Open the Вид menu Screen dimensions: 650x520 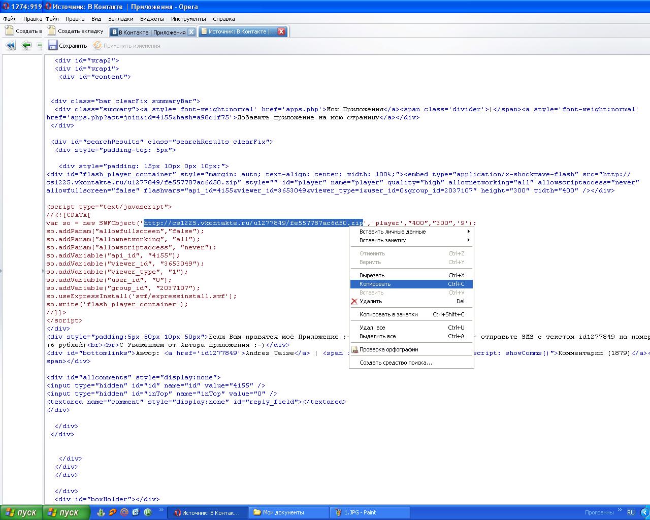96,19
